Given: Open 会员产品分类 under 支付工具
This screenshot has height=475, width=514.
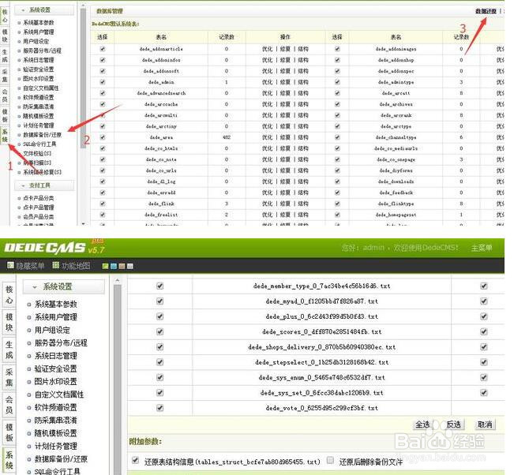Looking at the screenshot, I should point(39,217).
